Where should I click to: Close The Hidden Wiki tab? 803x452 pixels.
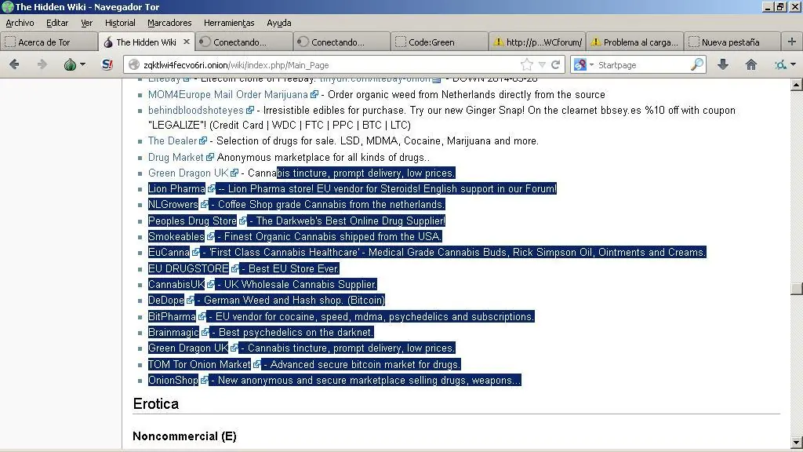coord(187,42)
